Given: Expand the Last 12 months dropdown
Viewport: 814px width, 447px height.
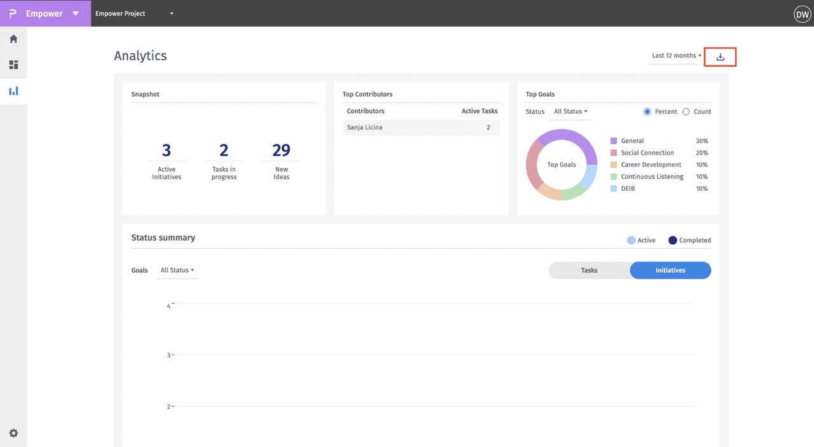Looking at the screenshot, I should pos(676,56).
